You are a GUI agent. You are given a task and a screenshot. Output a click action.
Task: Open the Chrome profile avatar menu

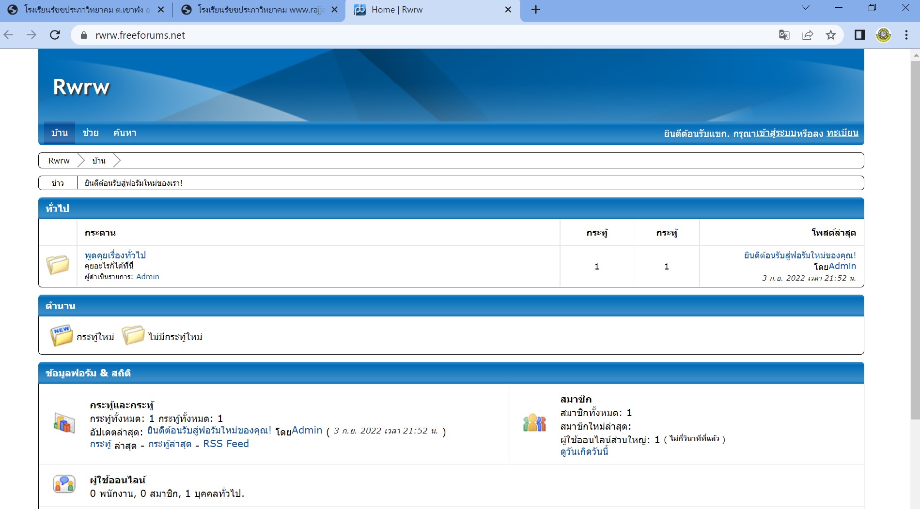pyautogui.click(x=883, y=35)
